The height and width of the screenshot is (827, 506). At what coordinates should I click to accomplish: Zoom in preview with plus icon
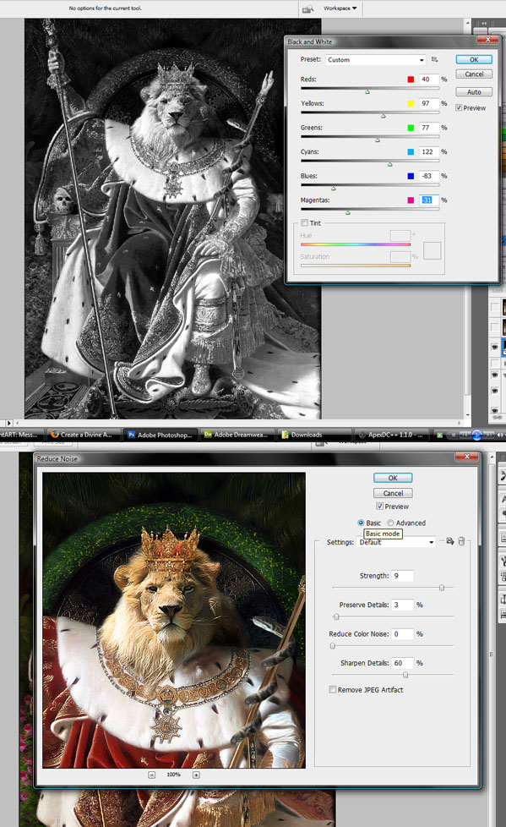click(196, 775)
